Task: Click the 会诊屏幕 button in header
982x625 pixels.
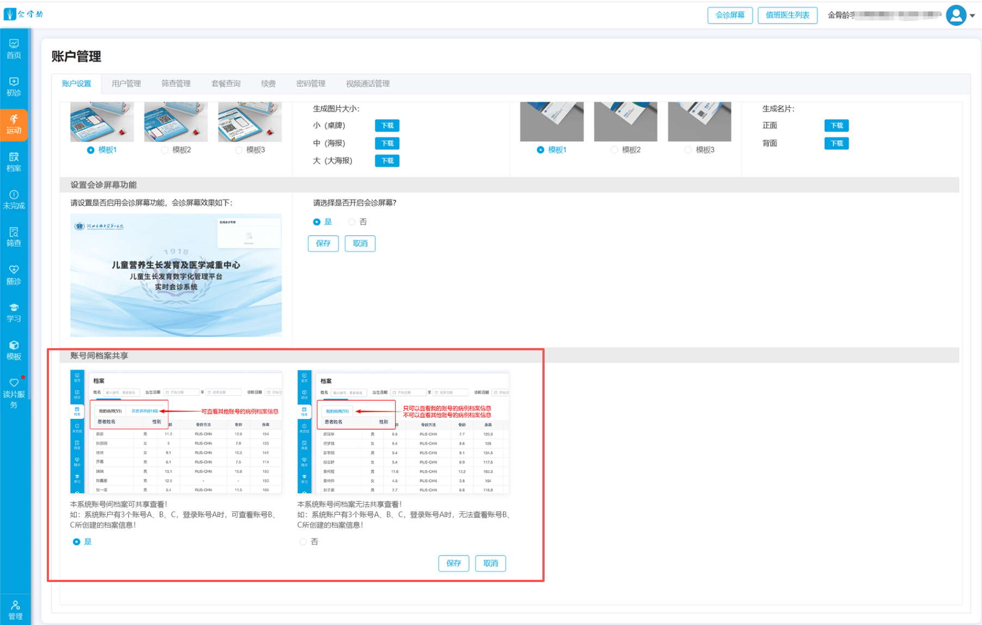Action: pyautogui.click(x=730, y=15)
